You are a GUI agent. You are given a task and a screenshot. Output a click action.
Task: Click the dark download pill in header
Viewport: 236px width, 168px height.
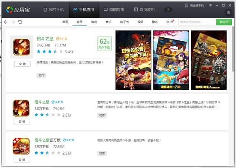coord(168,10)
